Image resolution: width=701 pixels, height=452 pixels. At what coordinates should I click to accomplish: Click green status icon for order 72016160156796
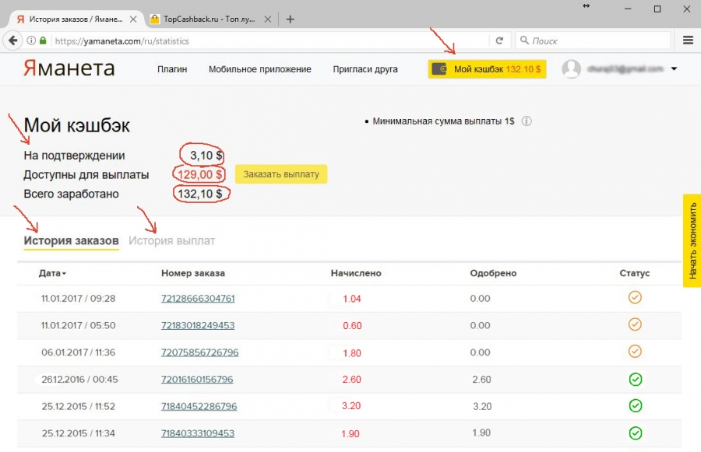pyautogui.click(x=636, y=379)
